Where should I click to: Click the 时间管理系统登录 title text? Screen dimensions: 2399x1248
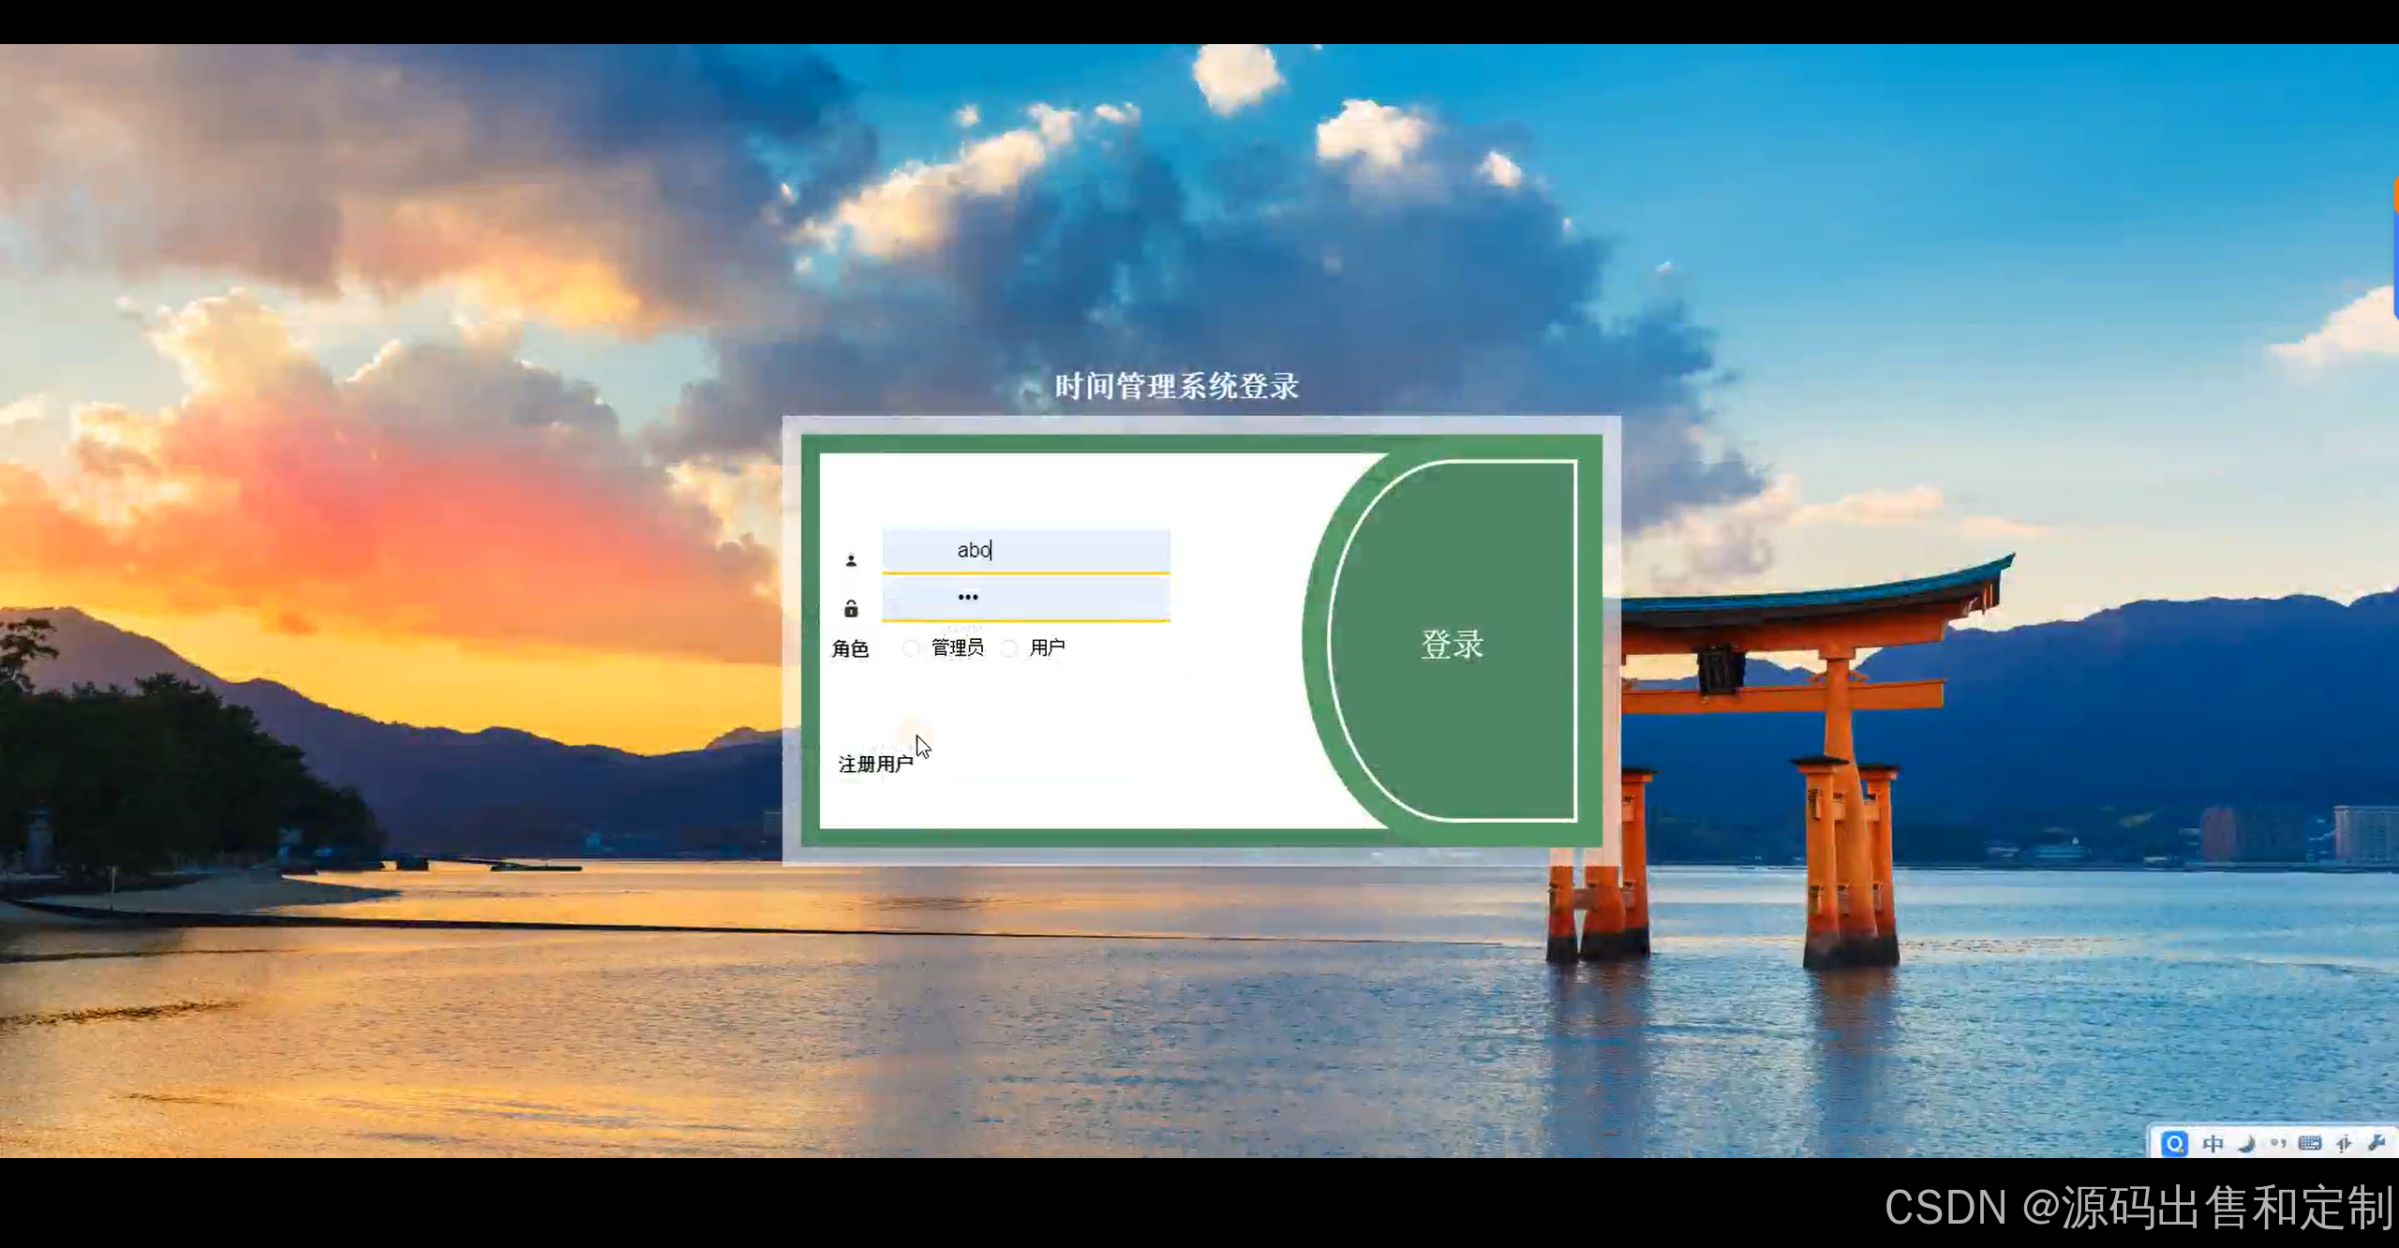[1176, 386]
